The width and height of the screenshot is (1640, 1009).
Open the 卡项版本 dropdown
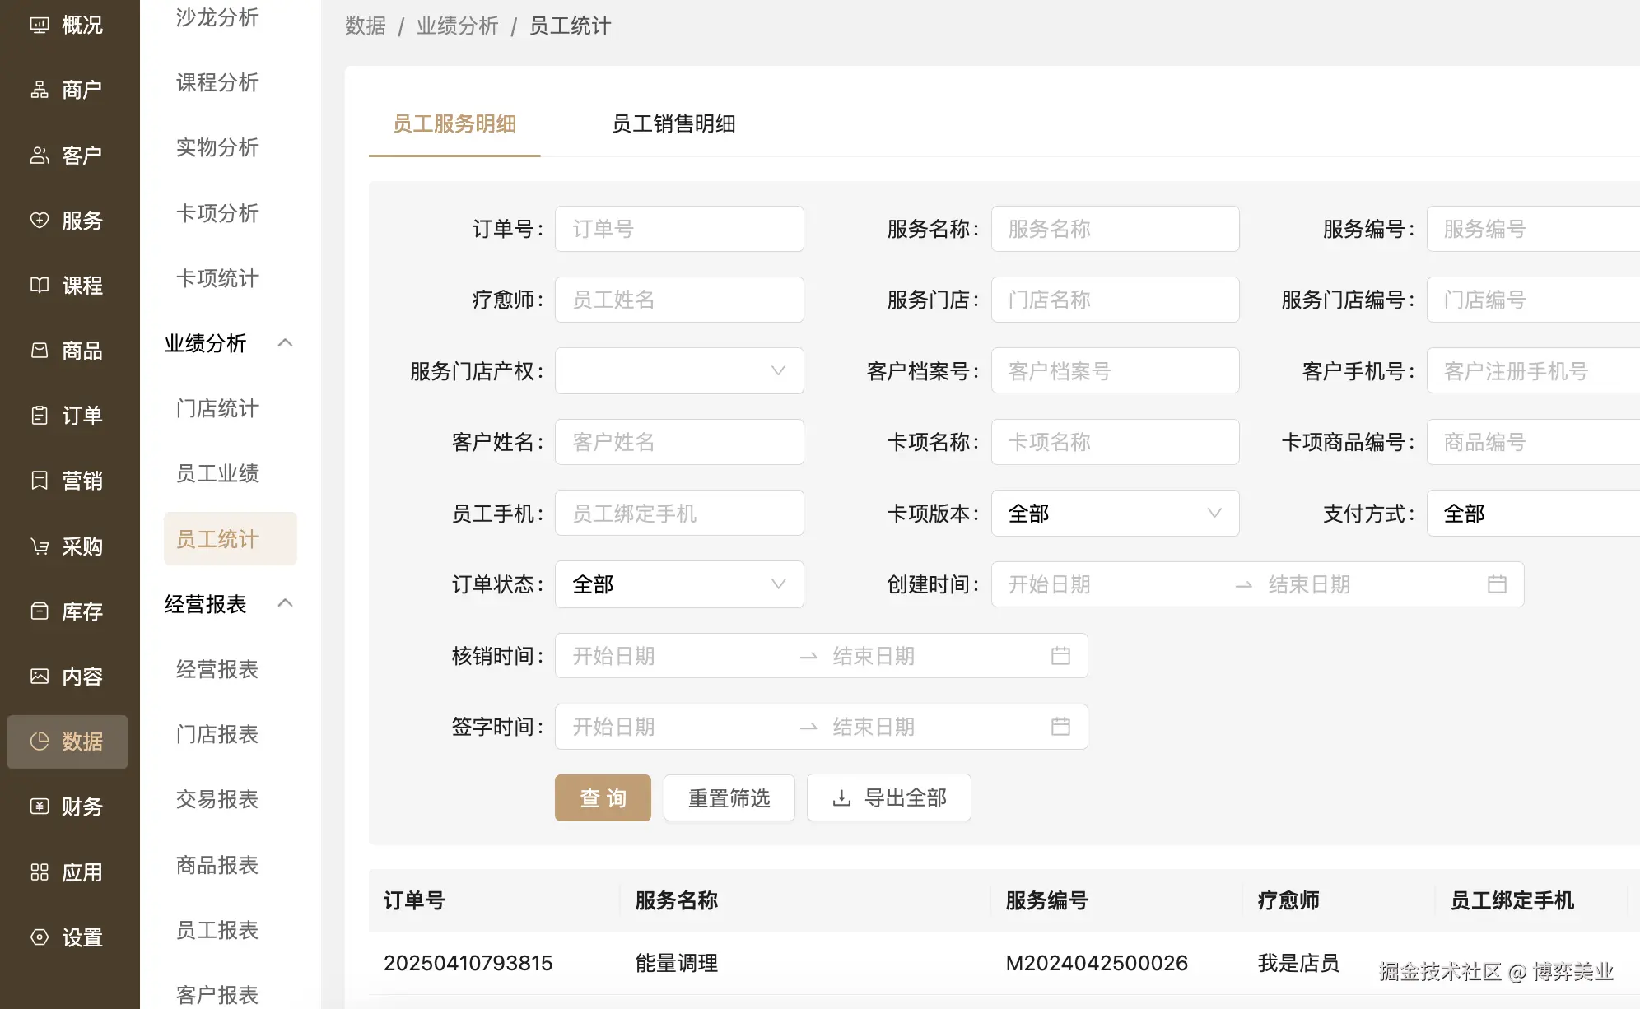[x=1115, y=514]
